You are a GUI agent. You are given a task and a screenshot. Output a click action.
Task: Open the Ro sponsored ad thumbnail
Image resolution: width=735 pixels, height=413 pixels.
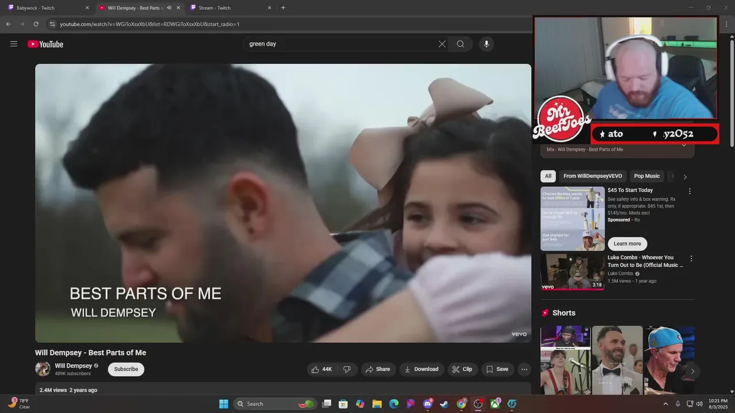(x=572, y=219)
